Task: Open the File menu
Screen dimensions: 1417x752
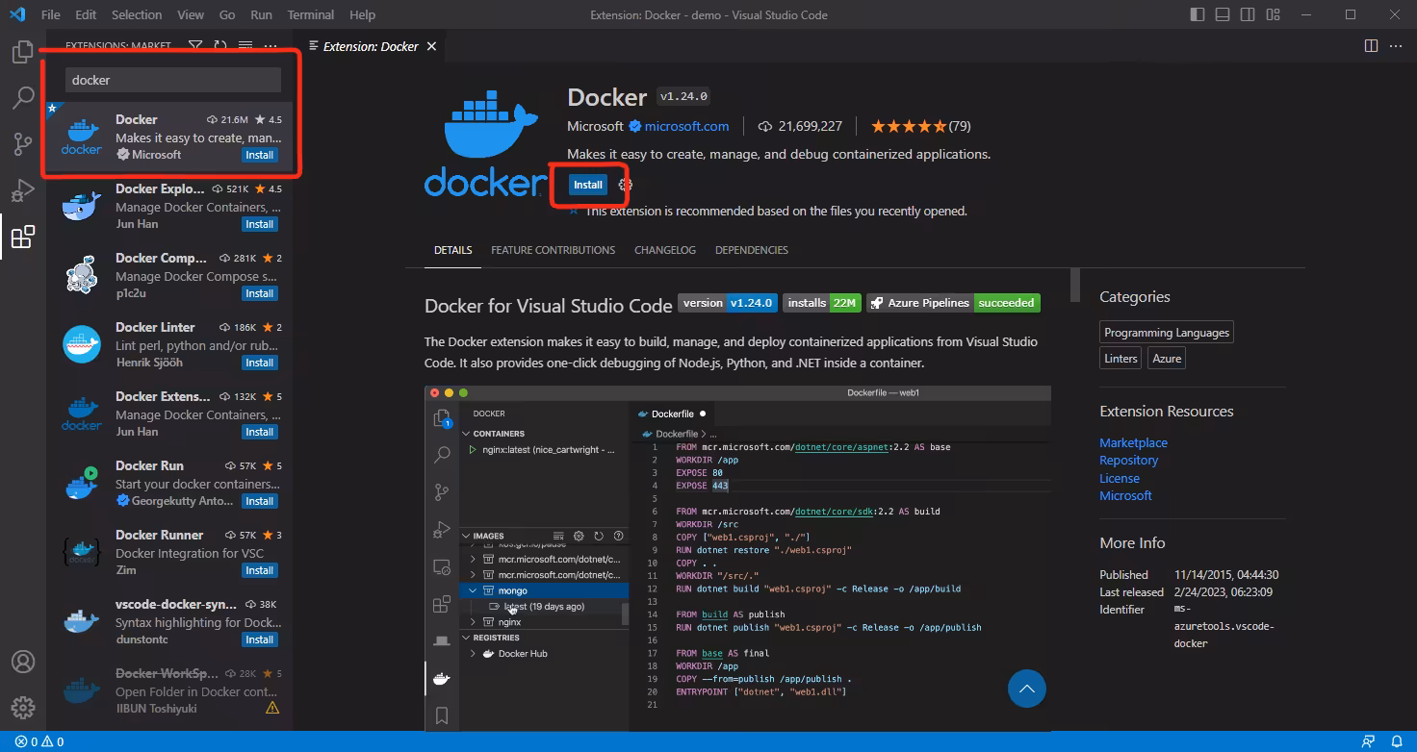Action: [51, 14]
